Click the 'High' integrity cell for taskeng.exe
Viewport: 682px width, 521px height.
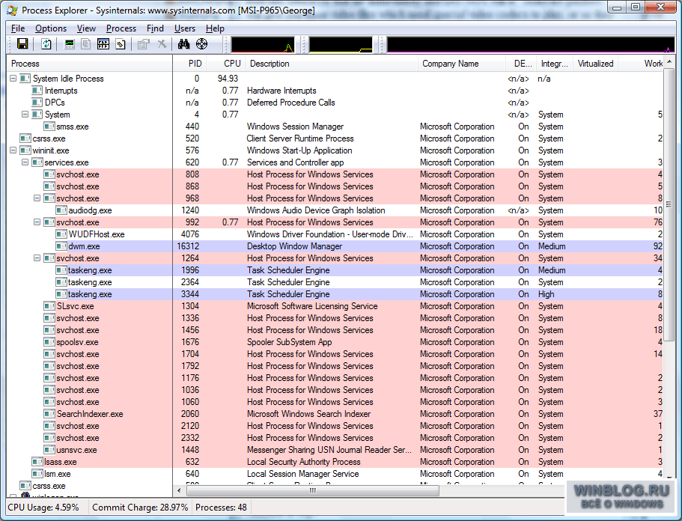pos(546,294)
